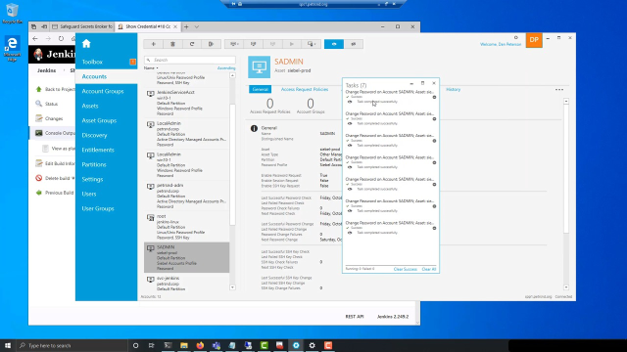Image resolution: width=627 pixels, height=352 pixels.
Task: Switch to the General tab
Action: (260, 89)
